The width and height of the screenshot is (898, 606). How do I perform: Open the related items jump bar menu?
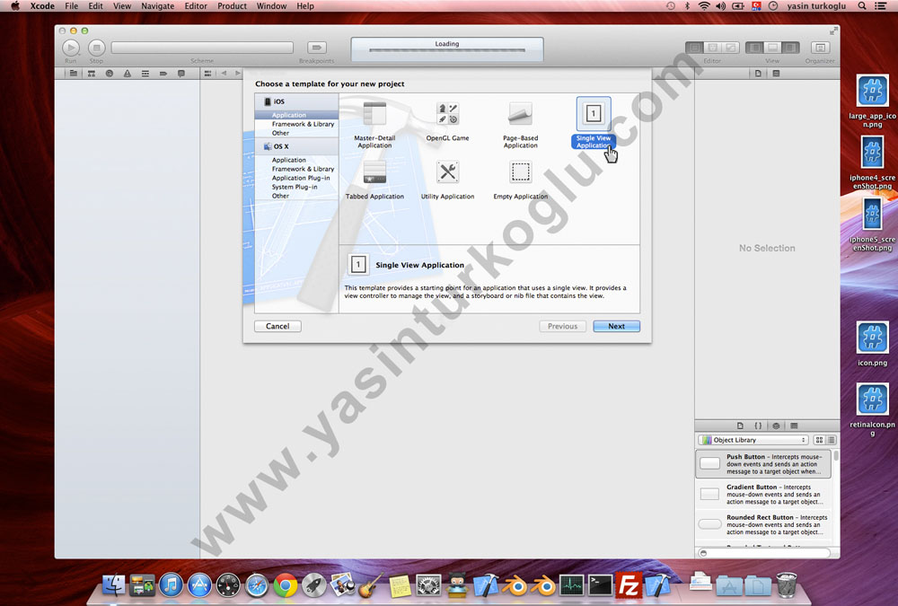[207, 74]
